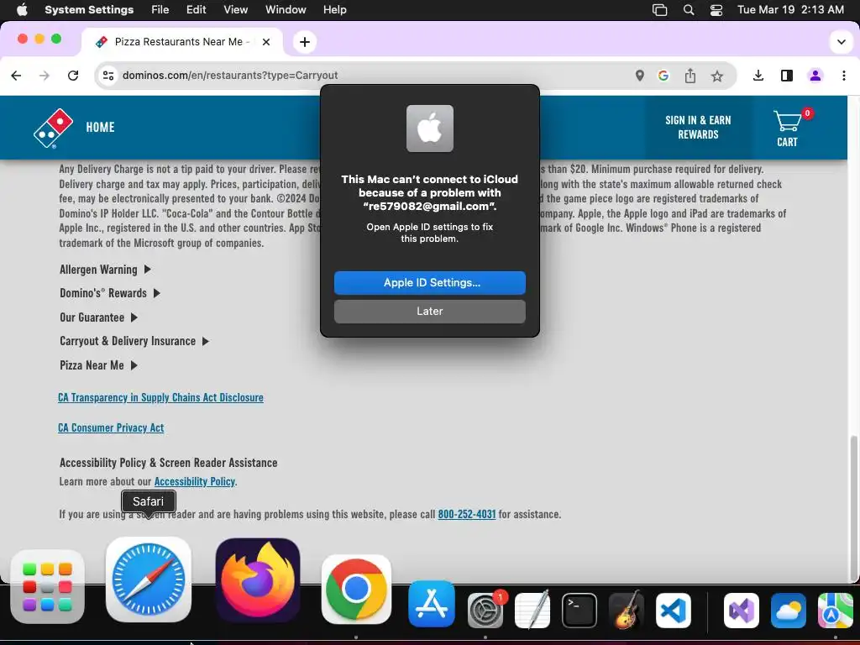Open the CA Consumer Privacy Act link
The width and height of the screenshot is (860, 645).
pos(111,427)
